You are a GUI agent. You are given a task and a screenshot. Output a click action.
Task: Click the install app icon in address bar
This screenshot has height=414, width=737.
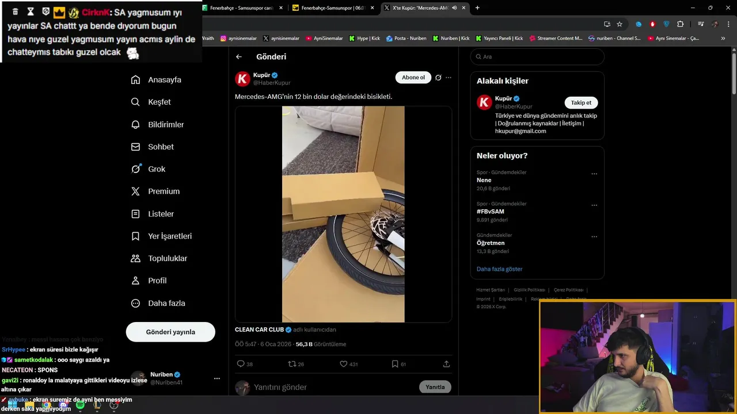[x=607, y=24]
